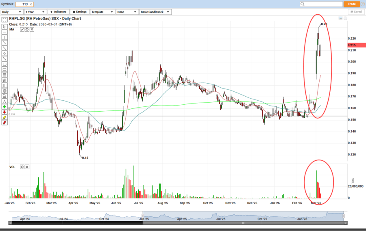Open the Daily interval dropdown
The height and width of the screenshot is (231, 366).
coord(12,12)
